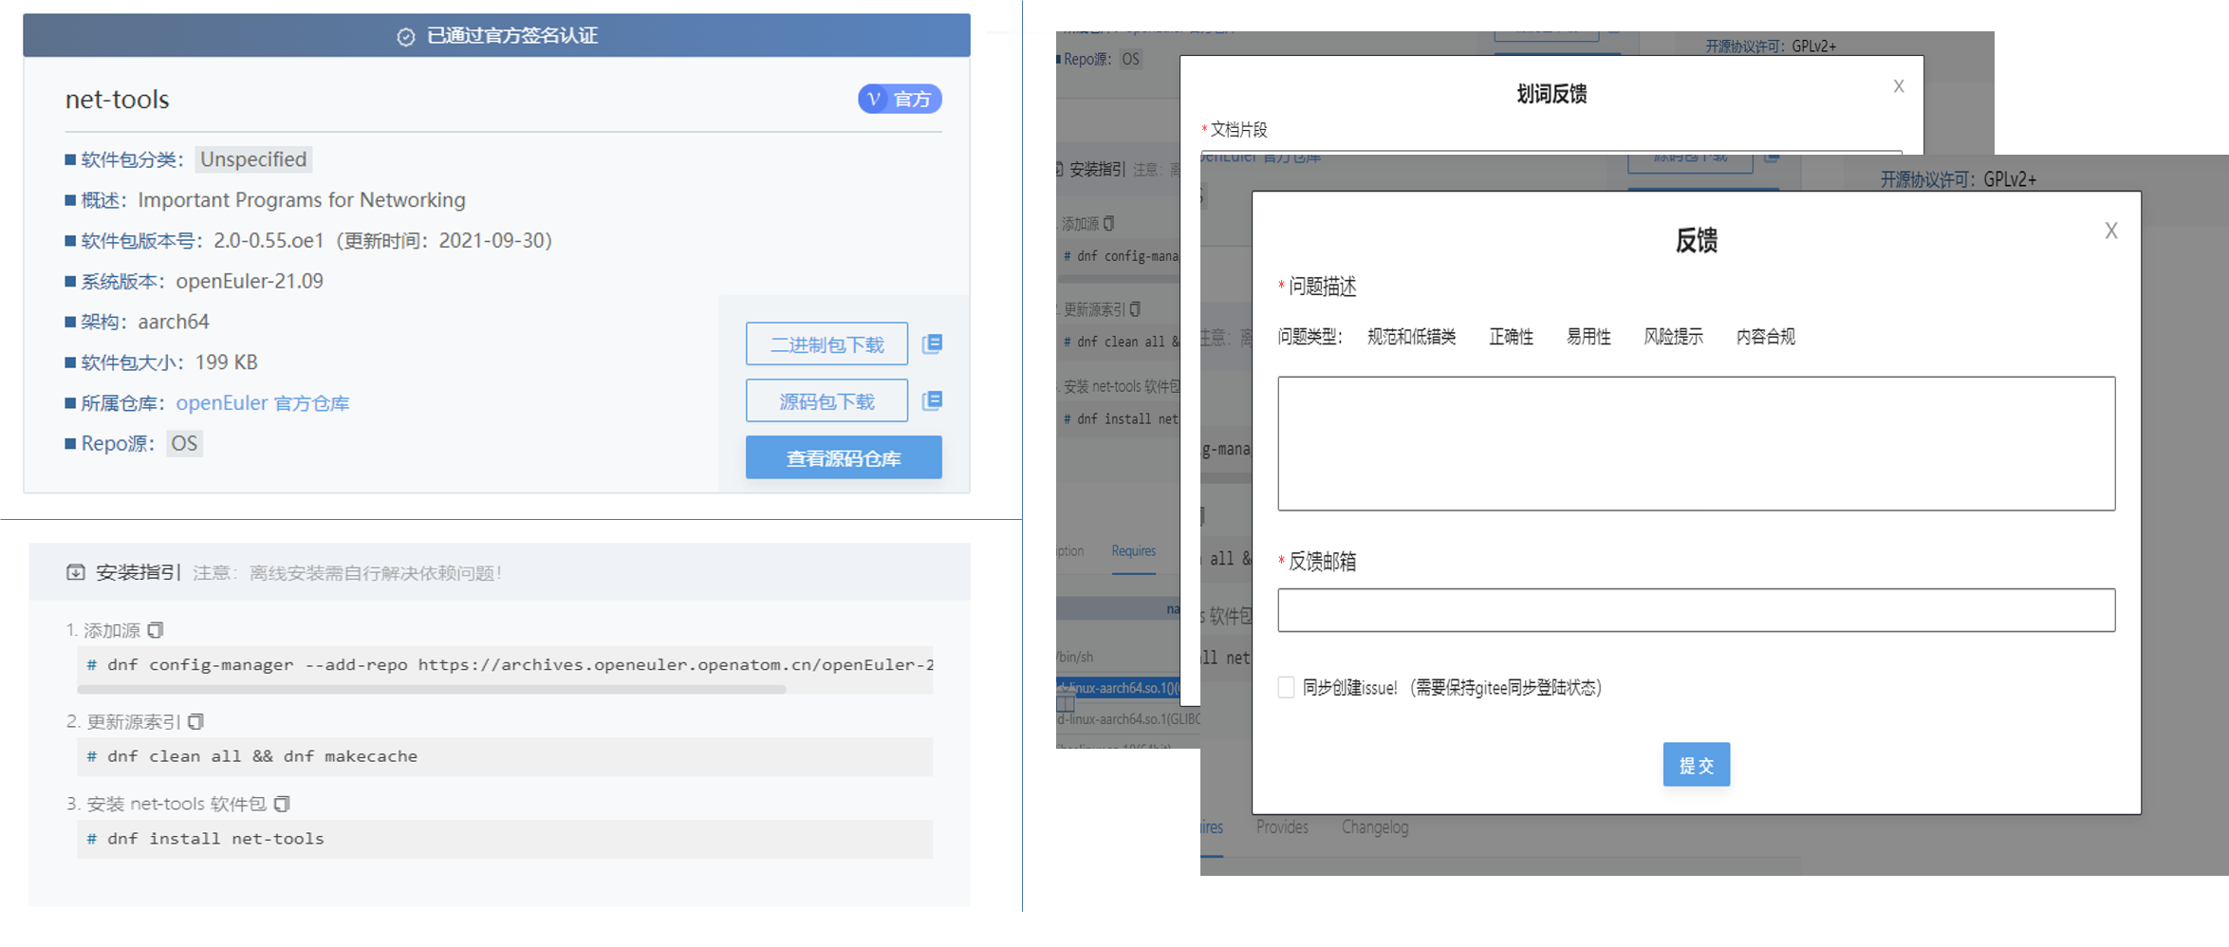Click the signature certification checkmark icon

pyautogui.click(x=405, y=37)
